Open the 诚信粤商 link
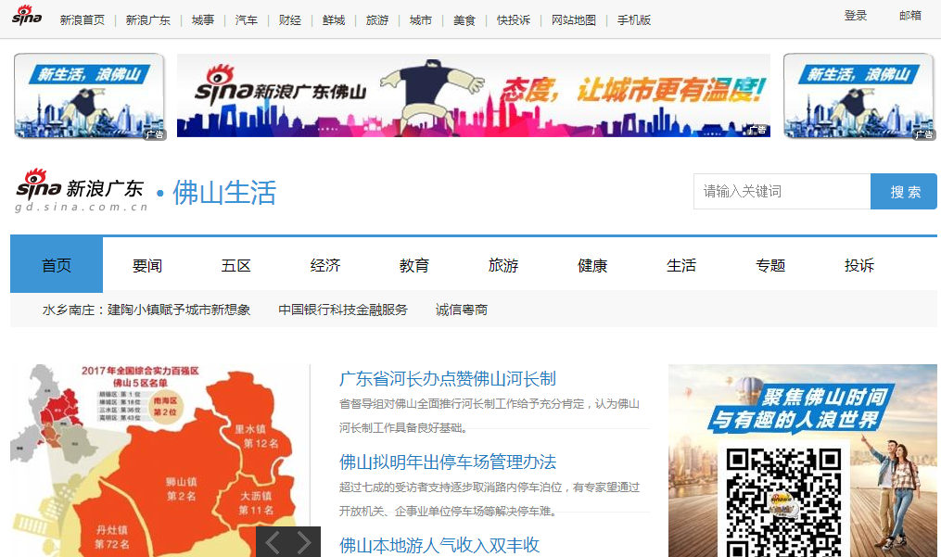Viewport: 941px width, 557px height. (462, 310)
